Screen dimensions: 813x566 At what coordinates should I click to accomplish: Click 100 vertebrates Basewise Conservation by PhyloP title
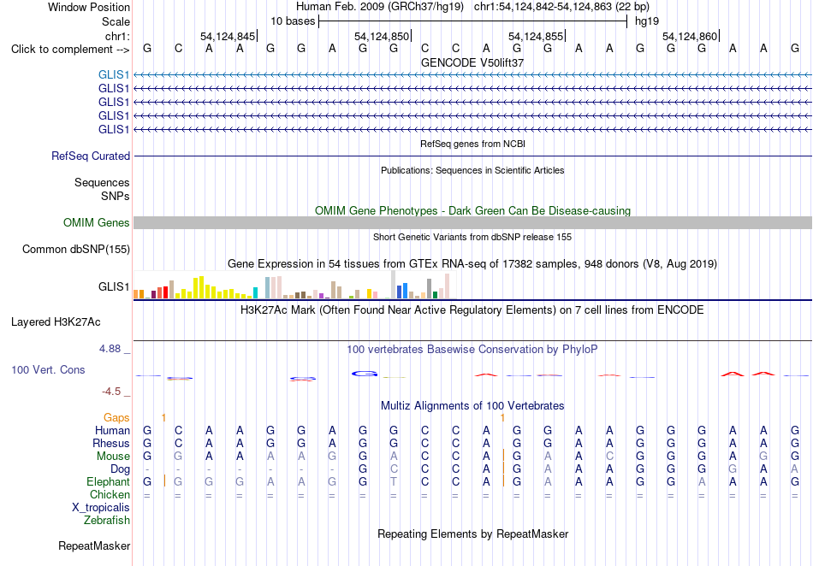472,350
